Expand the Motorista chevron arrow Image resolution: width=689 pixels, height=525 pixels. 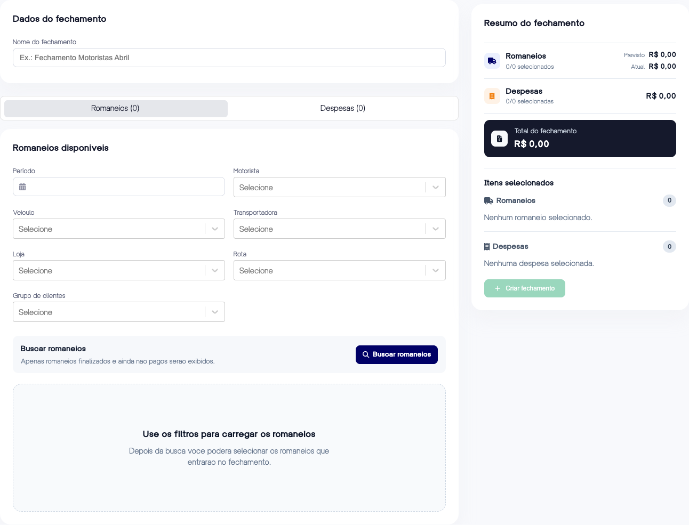tap(436, 187)
